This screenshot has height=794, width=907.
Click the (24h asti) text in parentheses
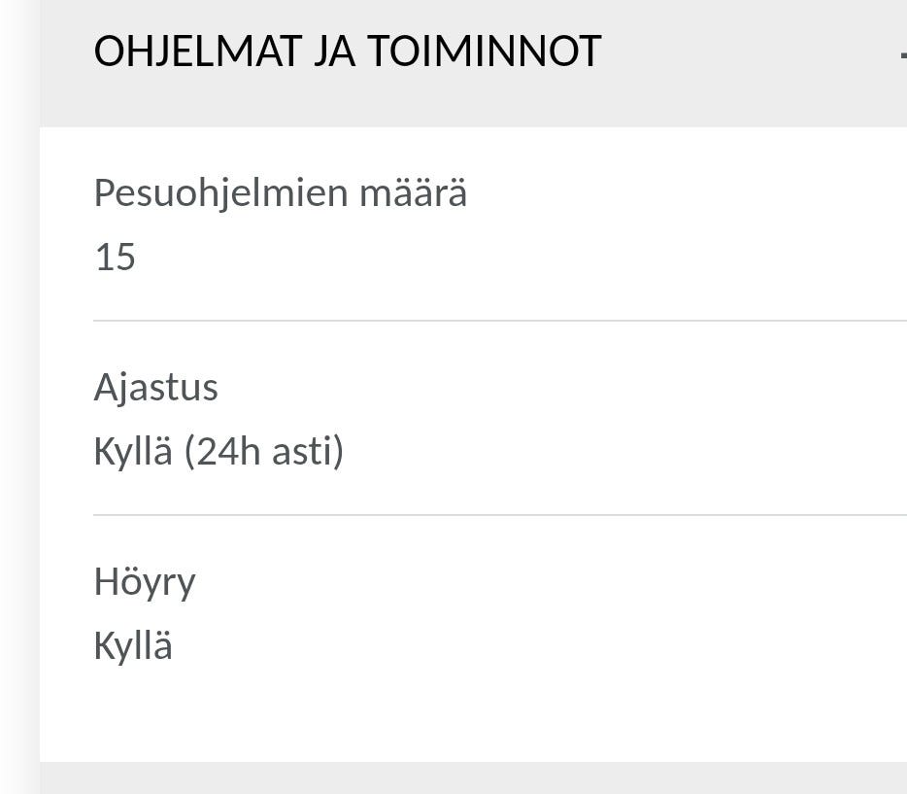(264, 452)
